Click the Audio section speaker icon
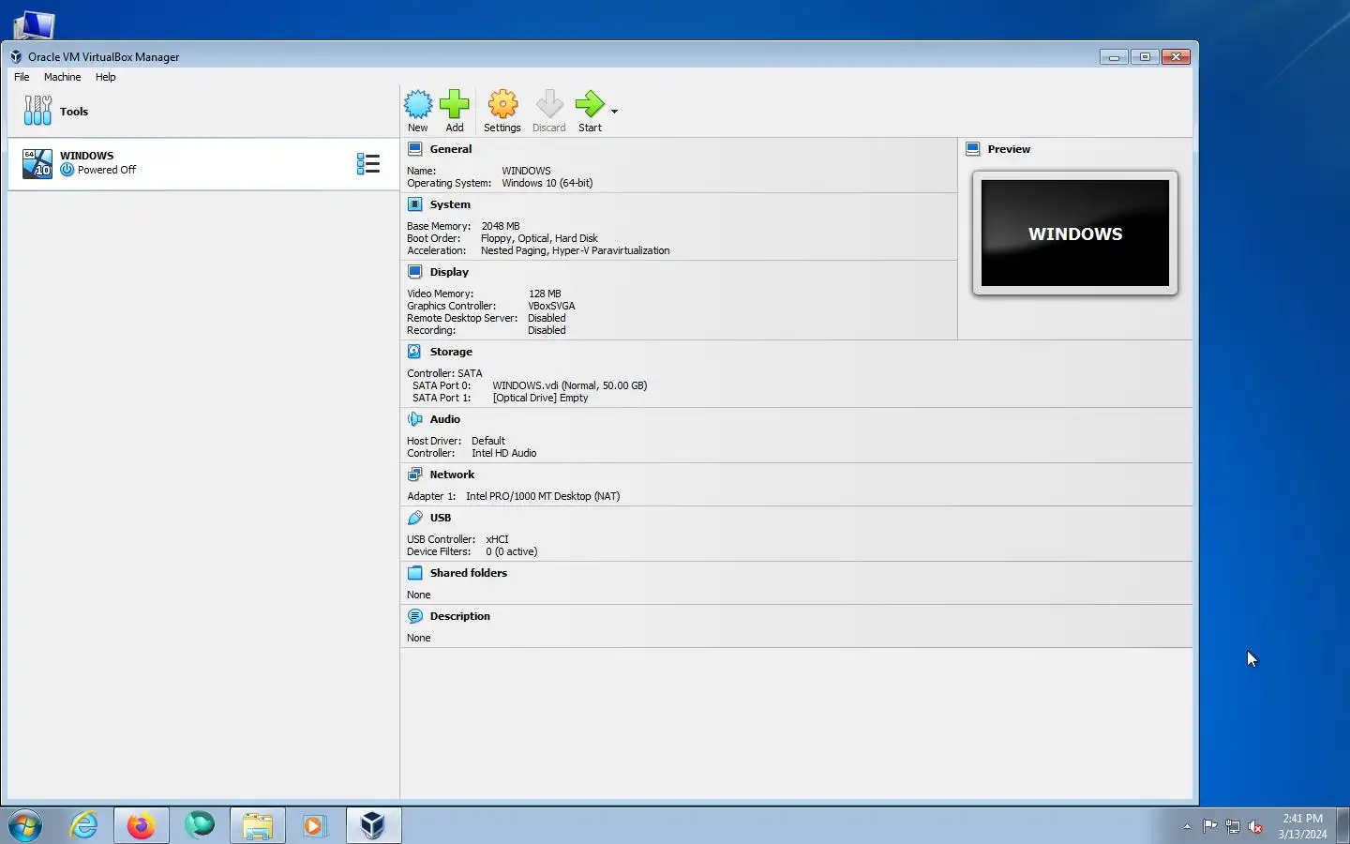This screenshot has width=1350, height=844. [415, 418]
